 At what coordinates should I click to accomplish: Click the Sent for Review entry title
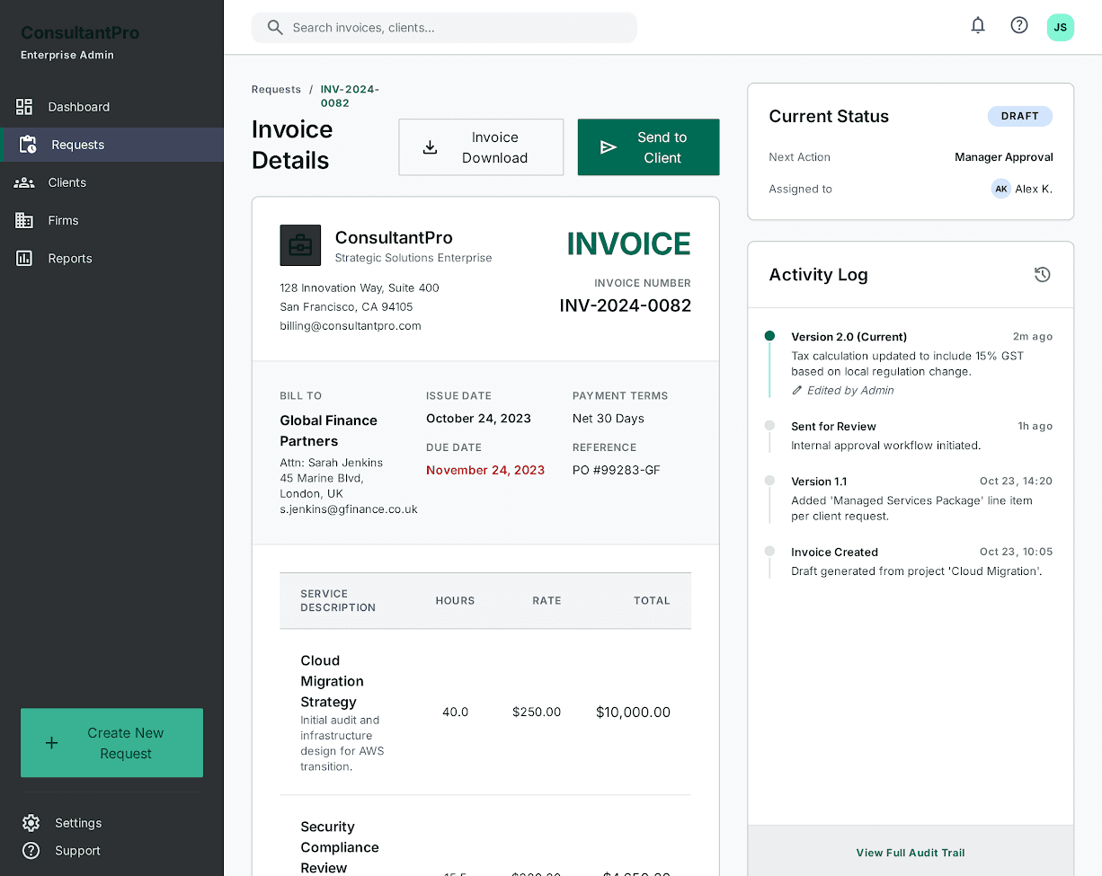(833, 427)
